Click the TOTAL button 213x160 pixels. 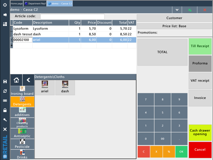click(x=162, y=52)
